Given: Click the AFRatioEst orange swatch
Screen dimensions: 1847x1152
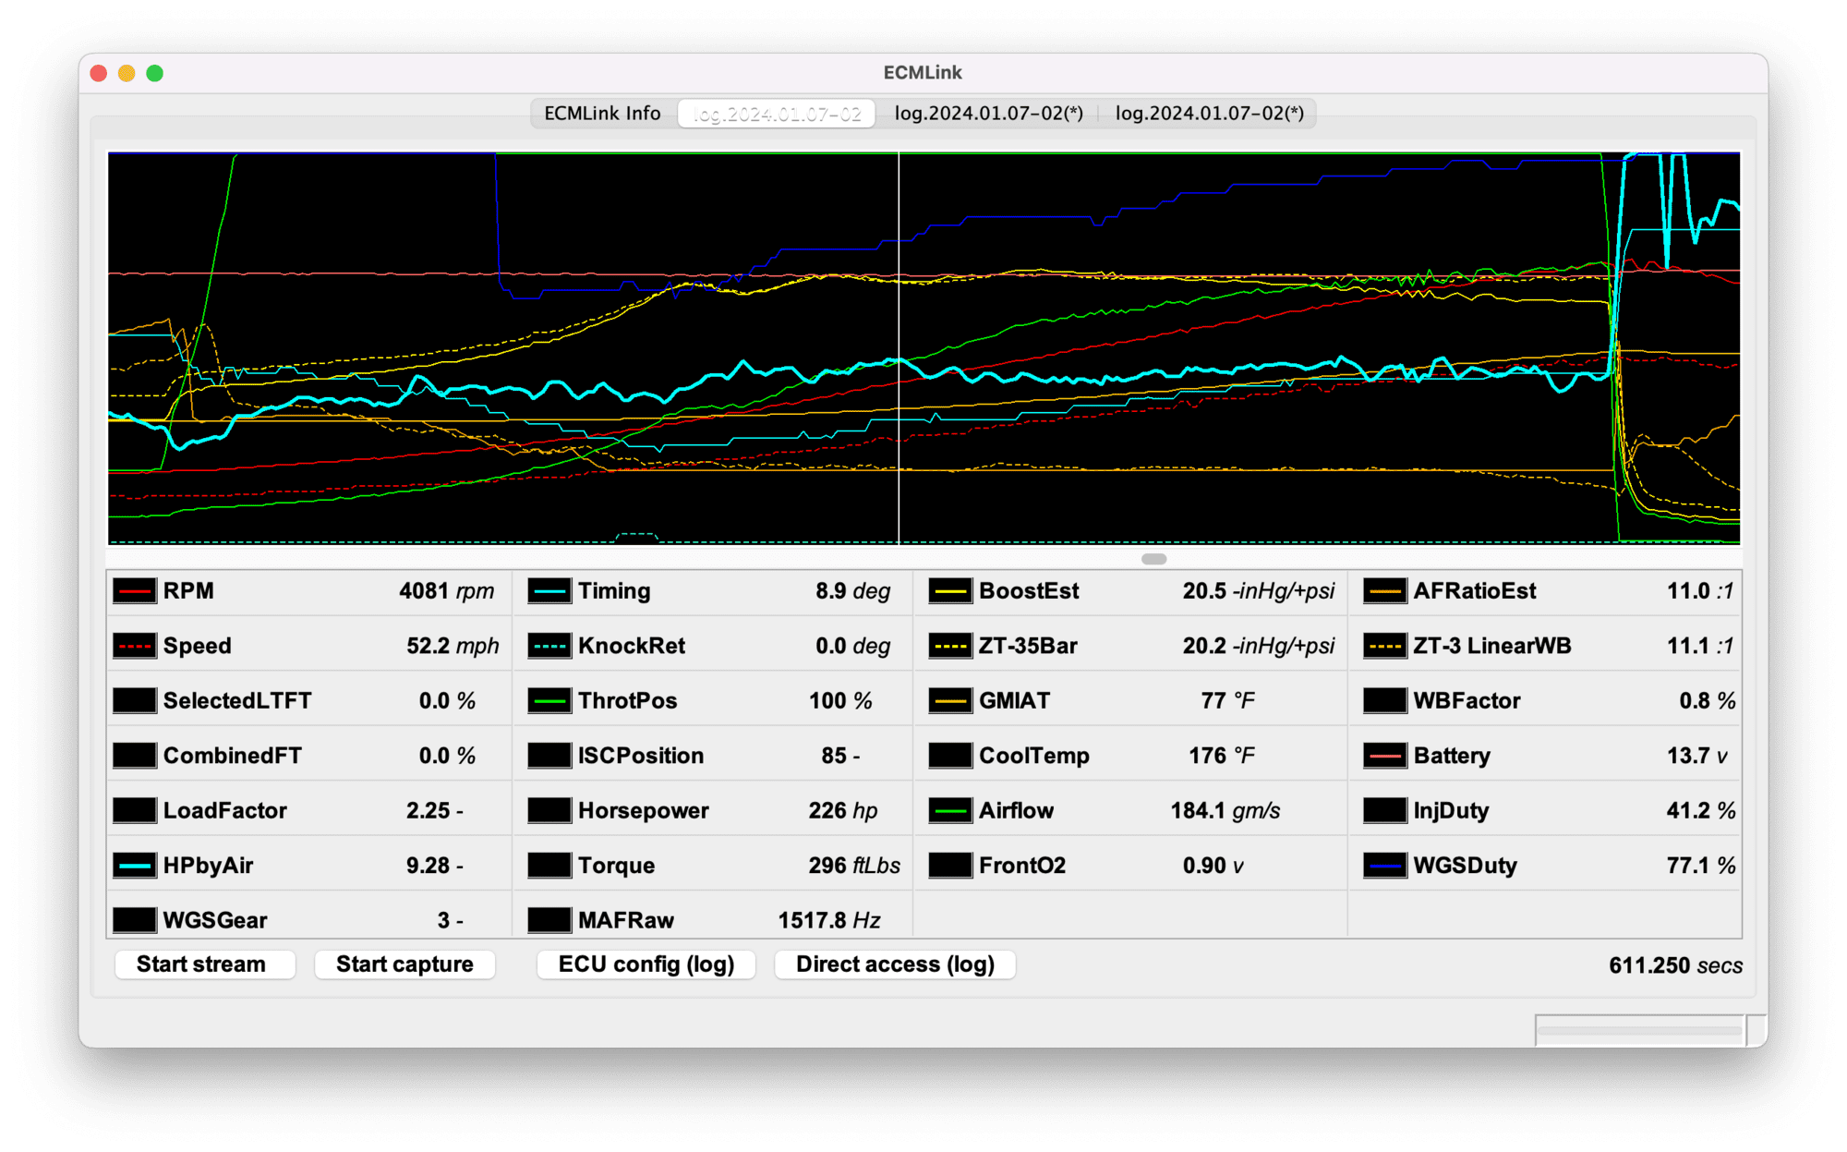Looking at the screenshot, I should coord(1384,591).
